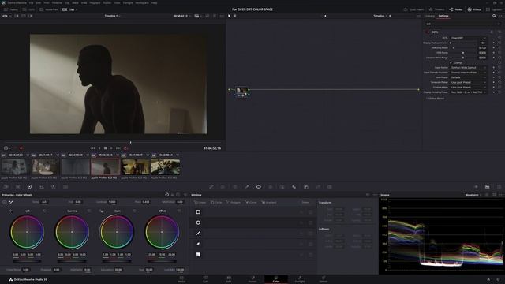
Task: Click the search magnifier in effects panel
Action: pyautogui.click(x=494, y=16)
